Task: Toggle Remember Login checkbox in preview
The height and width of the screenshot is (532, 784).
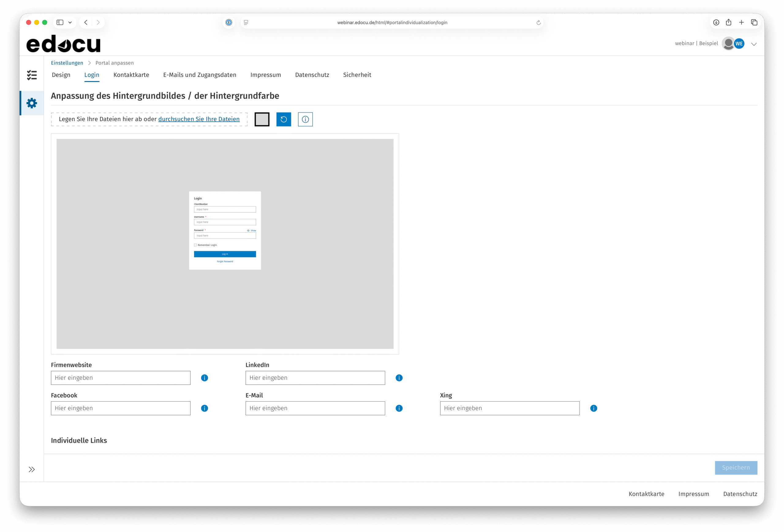Action: click(195, 245)
